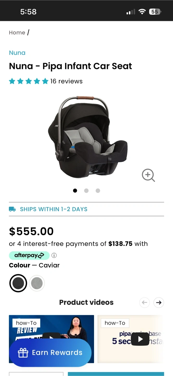Tap the gift icon on Earn Rewards
Image resolution: width=173 pixels, height=376 pixels.
click(x=23, y=353)
